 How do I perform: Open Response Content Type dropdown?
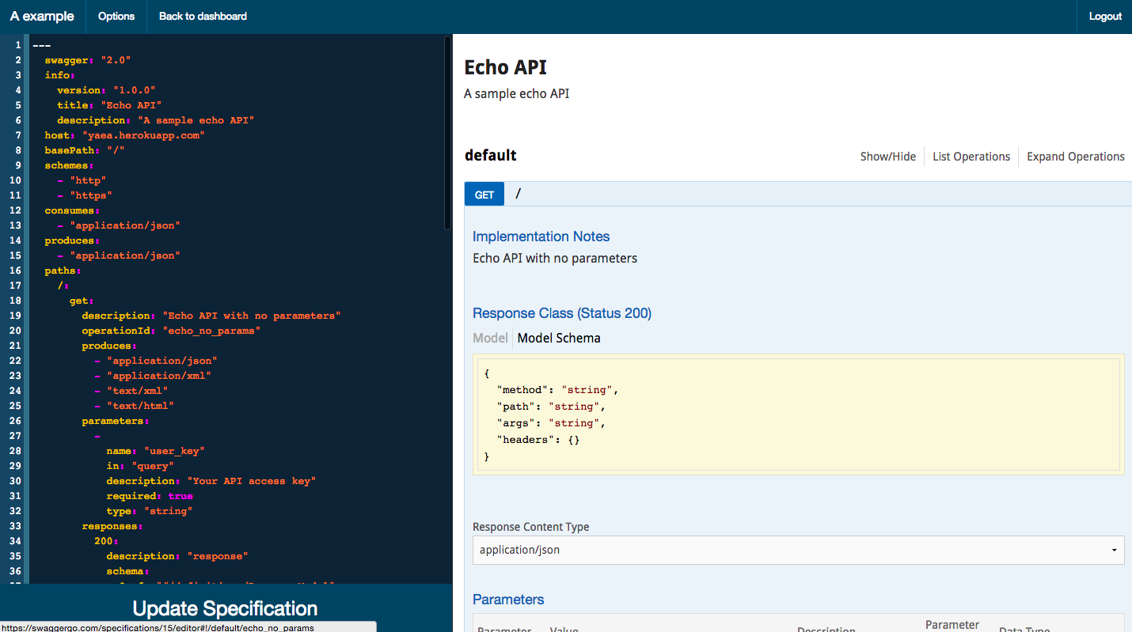click(x=798, y=550)
